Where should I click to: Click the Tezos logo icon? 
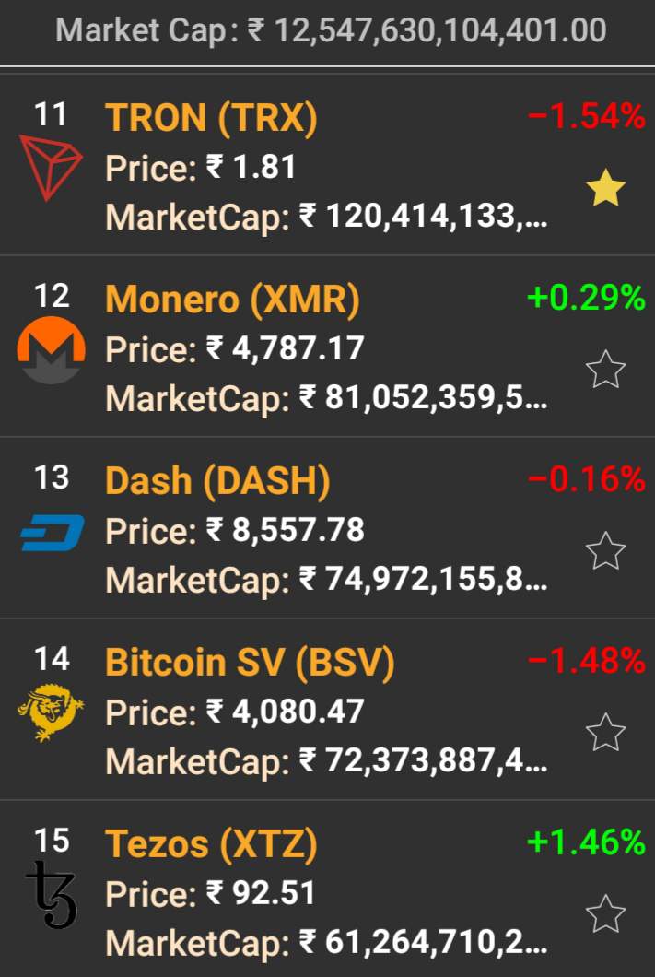click(x=51, y=894)
